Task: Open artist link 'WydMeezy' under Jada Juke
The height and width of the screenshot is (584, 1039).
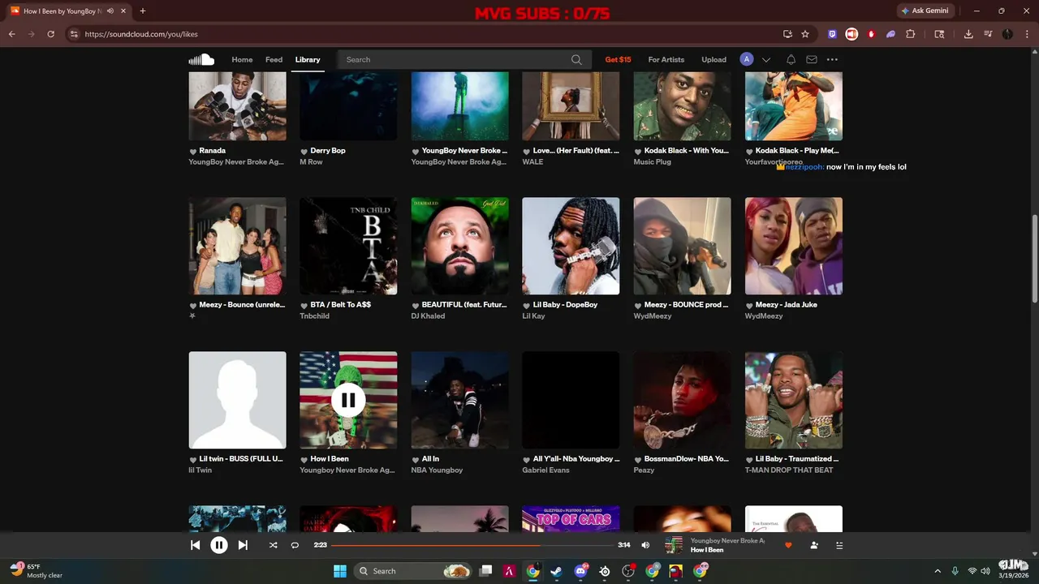Action: tap(764, 316)
